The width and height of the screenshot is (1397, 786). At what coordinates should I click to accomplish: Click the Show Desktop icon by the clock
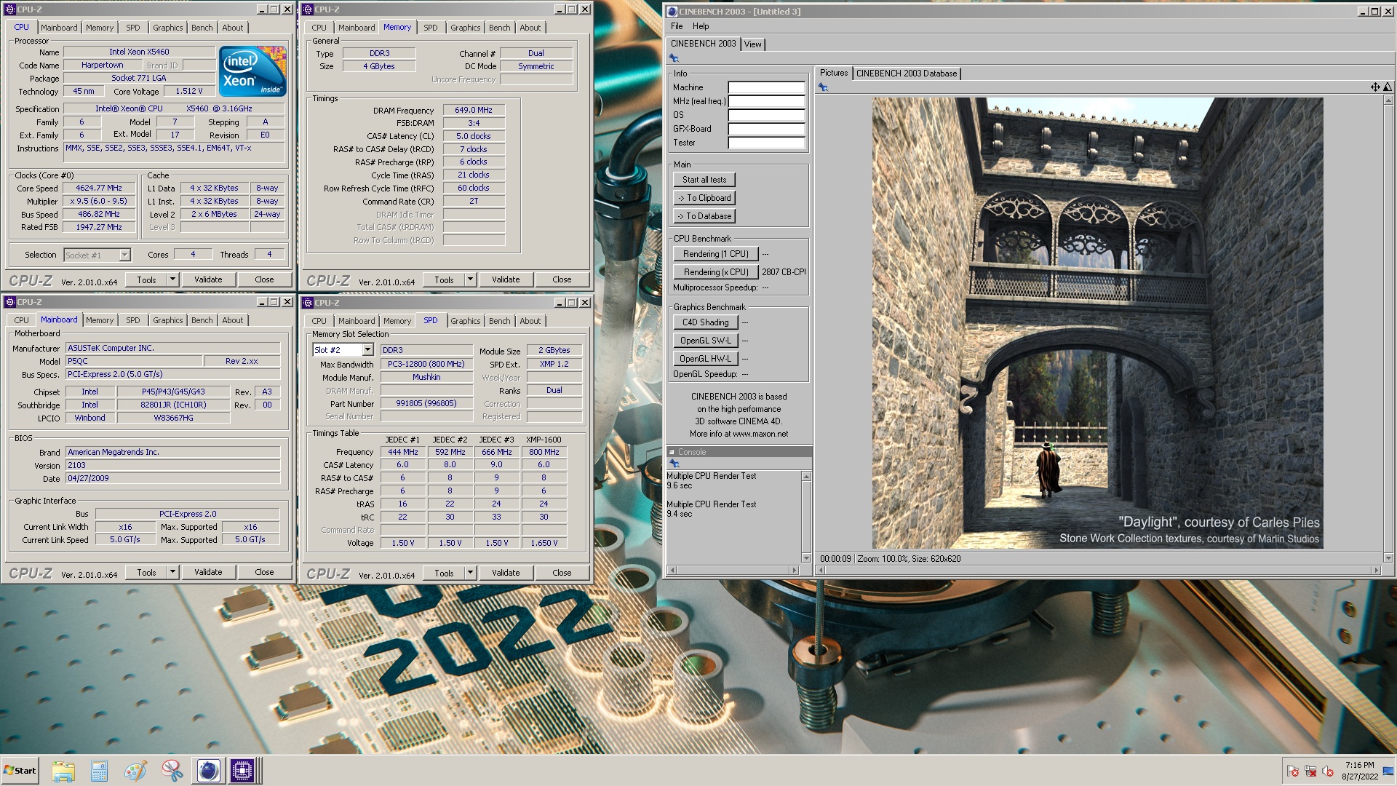(1388, 771)
